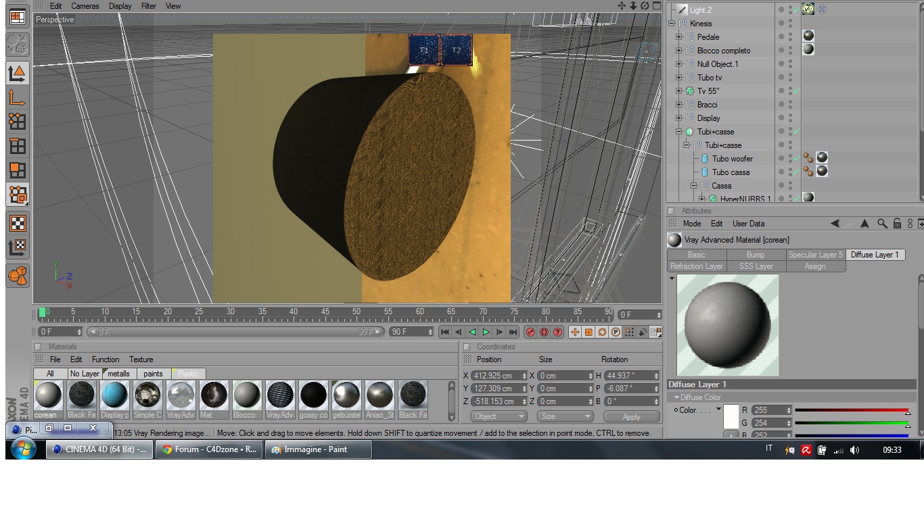
Task: Adjust the red R color slider
Action: pos(852,410)
